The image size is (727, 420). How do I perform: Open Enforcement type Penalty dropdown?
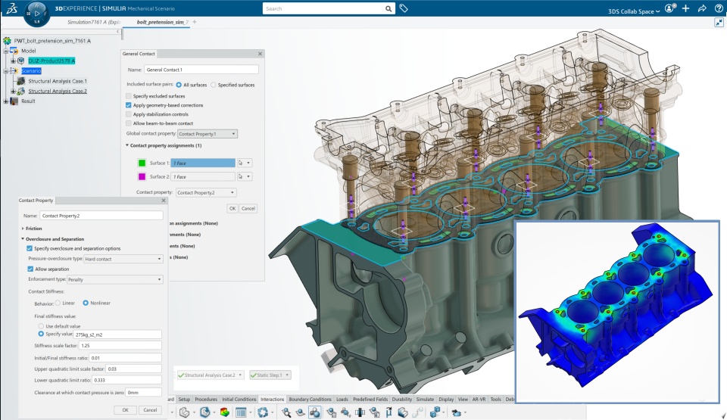(114, 279)
